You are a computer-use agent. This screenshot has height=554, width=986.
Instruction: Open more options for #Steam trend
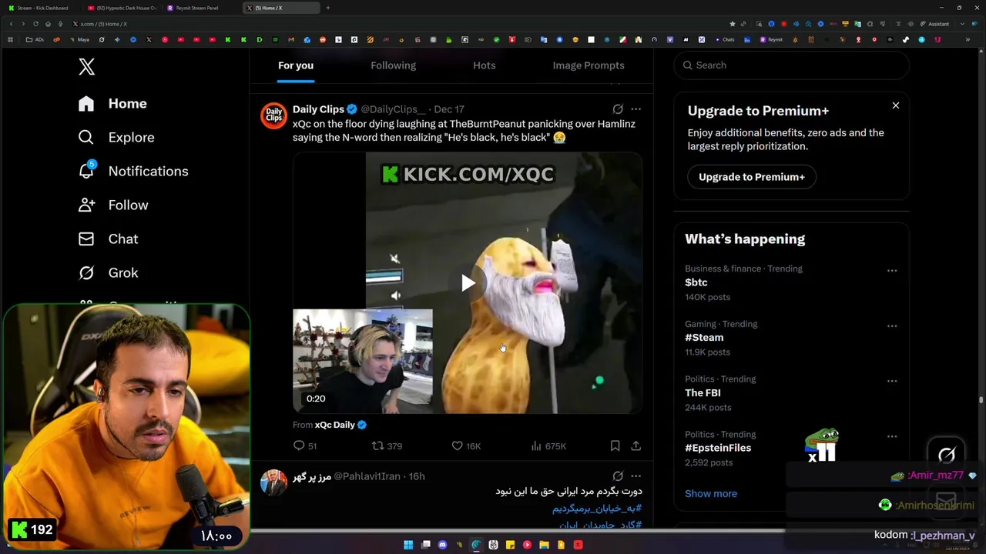pyautogui.click(x=891, y=326)
